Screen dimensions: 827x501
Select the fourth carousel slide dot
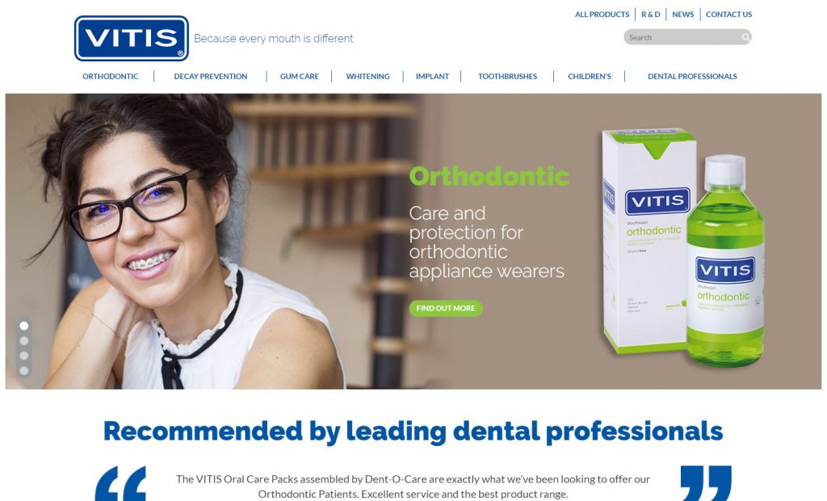23,371
